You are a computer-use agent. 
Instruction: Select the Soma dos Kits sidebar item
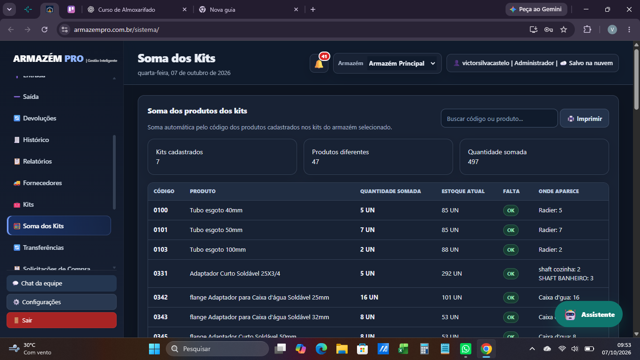click(x=59, y=225)
